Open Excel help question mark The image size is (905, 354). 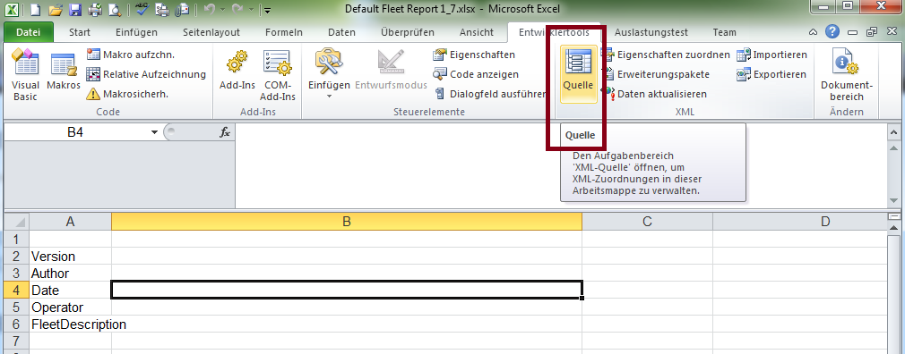click(832, 32)
